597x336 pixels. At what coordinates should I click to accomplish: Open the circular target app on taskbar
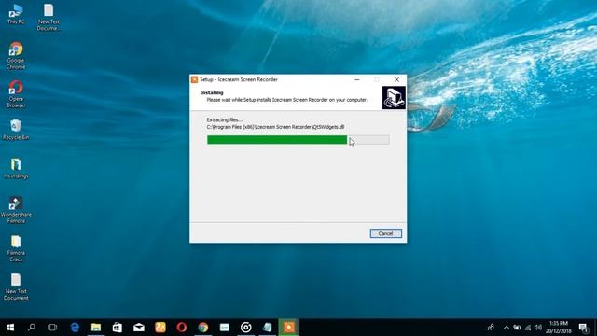pyautogui.click(x=246, y=328)
